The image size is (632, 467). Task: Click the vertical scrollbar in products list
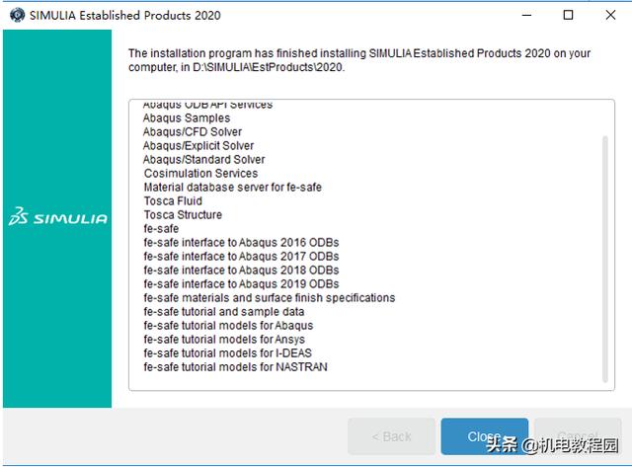pos(604,259)
